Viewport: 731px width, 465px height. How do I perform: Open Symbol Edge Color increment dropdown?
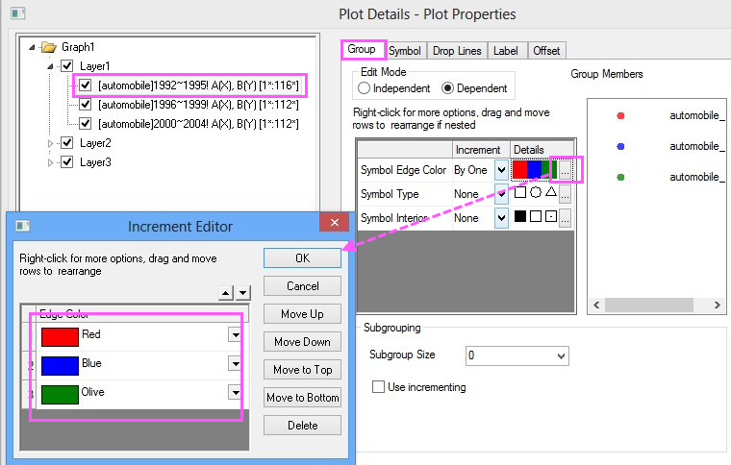[501, 170]
